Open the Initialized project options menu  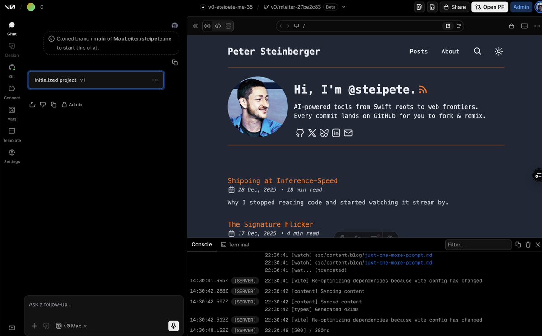pyautogui.click(x=155, y=80)
